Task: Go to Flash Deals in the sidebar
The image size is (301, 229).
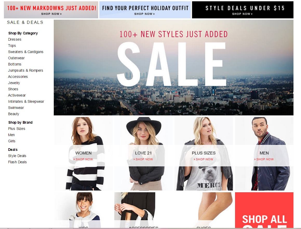Action: click(x=17, y=162)
